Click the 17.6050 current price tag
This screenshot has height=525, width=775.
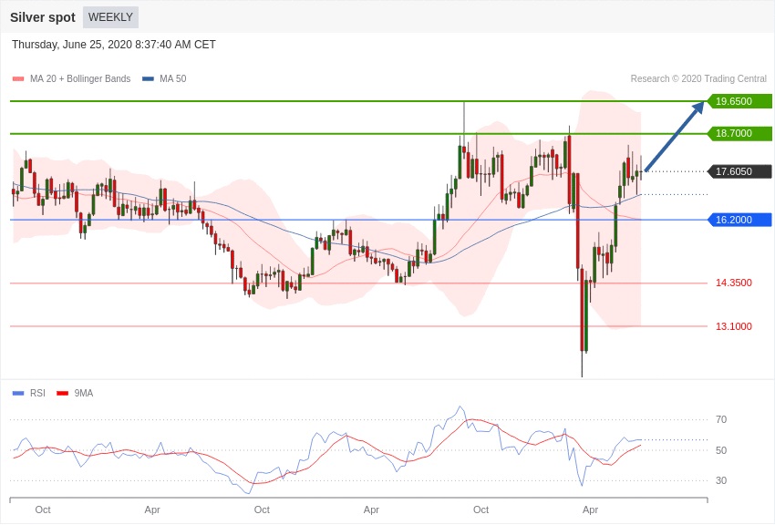tap(739, 172)
